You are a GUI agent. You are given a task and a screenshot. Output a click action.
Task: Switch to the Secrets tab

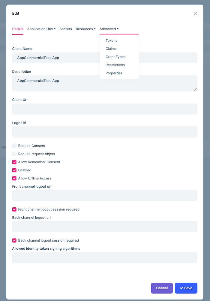click(65, 29)
